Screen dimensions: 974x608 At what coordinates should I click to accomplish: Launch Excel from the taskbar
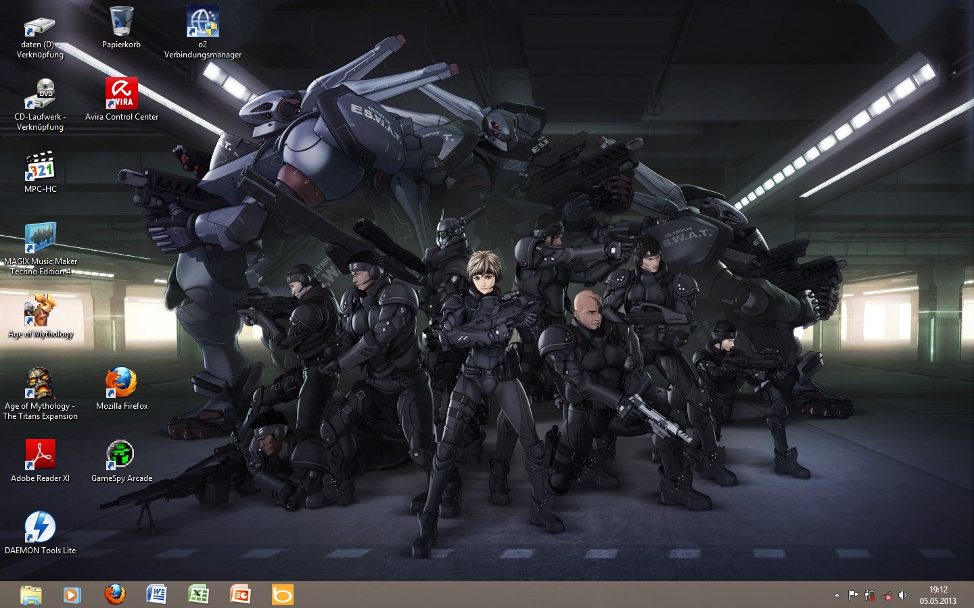[198, 594]
